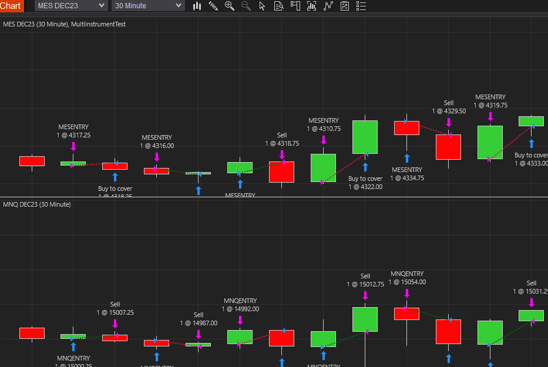Click the 'Buy to cover 1 @ 4322.00' label
Screen dimensions: 548x367
coord(365,183)
